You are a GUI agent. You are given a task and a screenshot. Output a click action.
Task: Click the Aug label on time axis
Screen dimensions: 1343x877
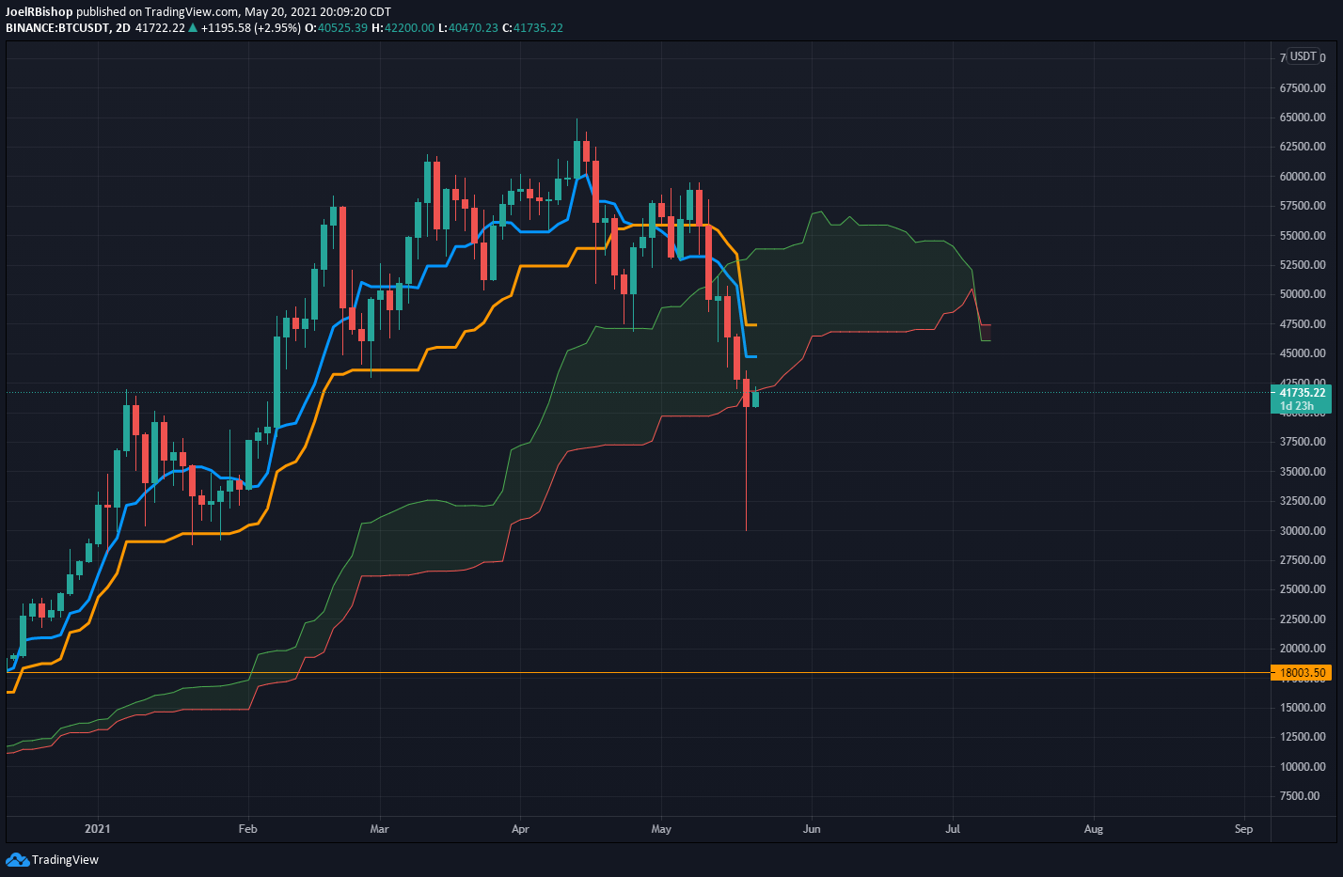point(1094,829)
